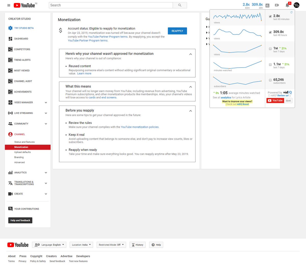The image size is (306, 269).
Task: Click the Your Contributions icon
Action: [10, 209]
